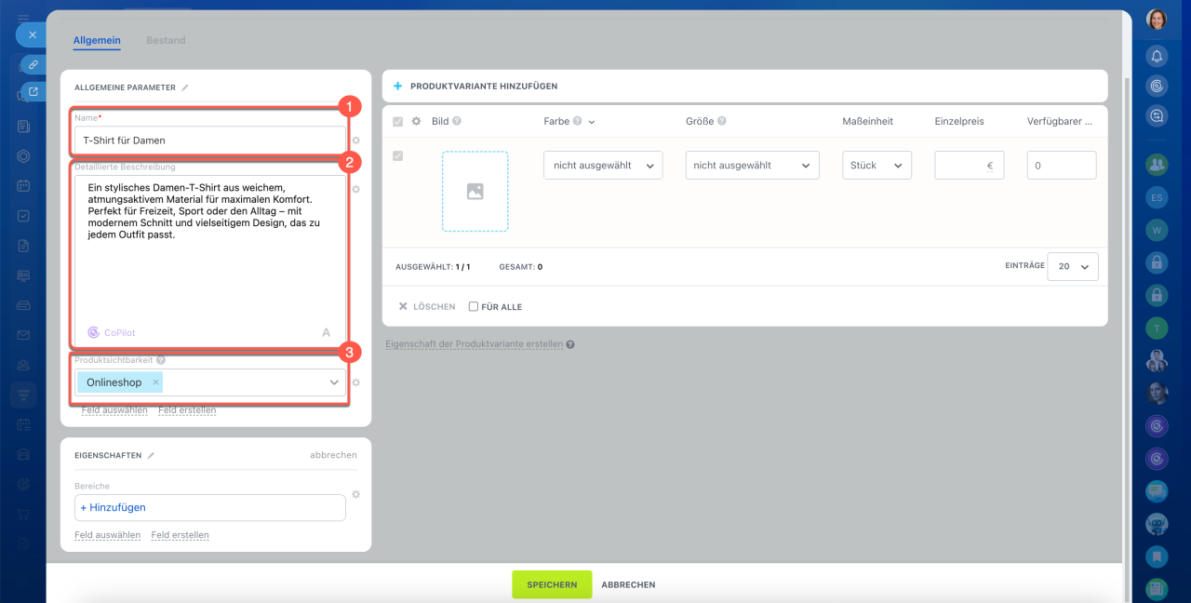Switch to the Bestand tab
The width and height of the screenshot is (1191, 603).
coord(166,40)
